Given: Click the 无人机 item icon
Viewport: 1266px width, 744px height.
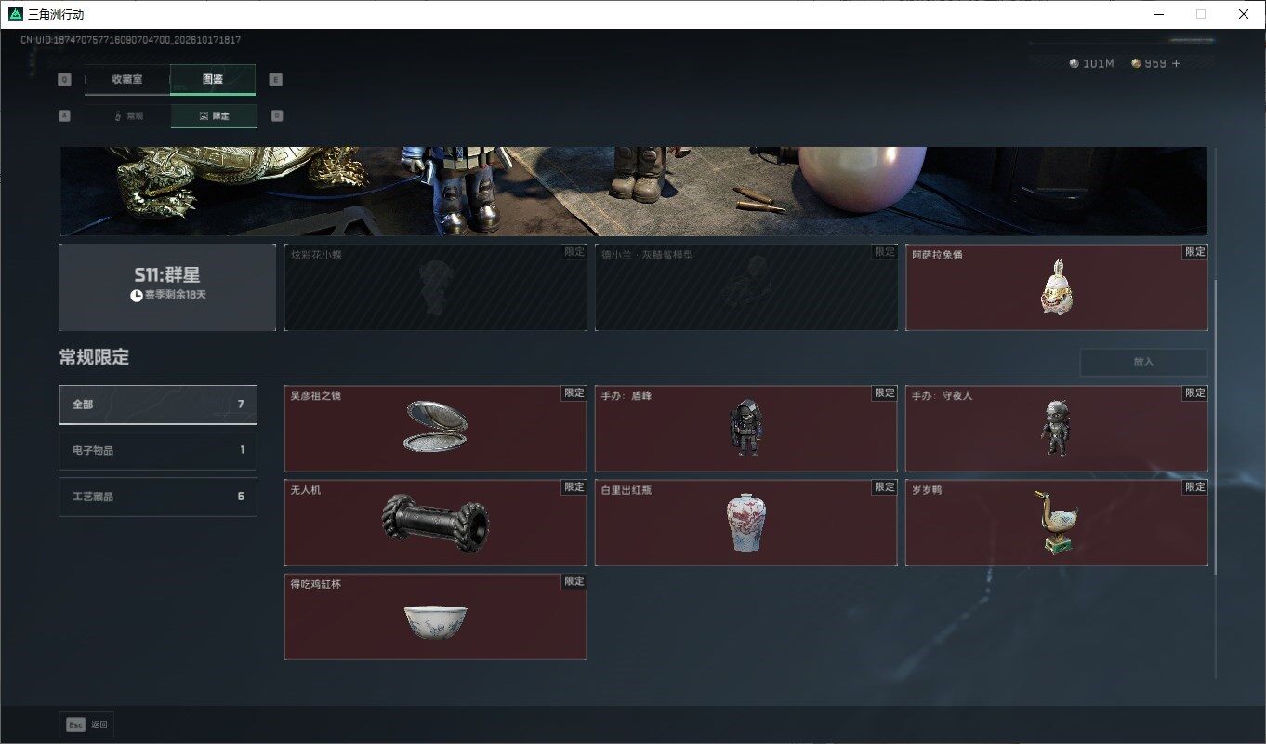Looking at the screenshot, I should click(x=435, y=523).
